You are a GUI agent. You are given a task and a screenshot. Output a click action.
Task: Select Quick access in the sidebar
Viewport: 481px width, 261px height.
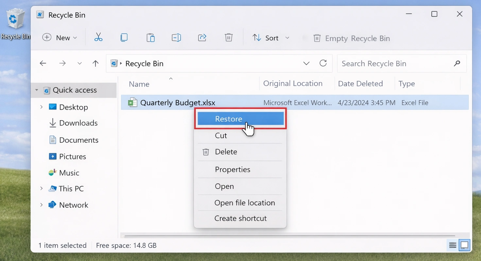click(75, 90)
